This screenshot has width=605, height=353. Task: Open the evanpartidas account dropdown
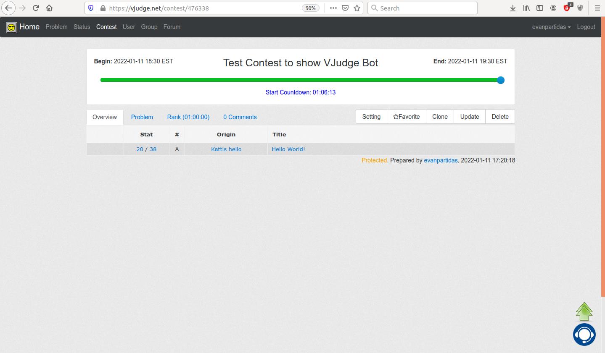551,26
